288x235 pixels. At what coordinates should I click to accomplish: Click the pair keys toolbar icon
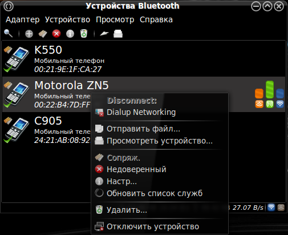(43, 34)
